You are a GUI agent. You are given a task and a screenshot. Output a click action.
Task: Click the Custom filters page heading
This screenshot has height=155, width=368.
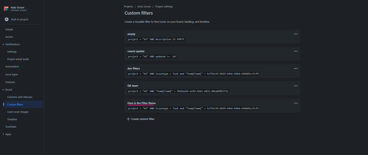click(139, 13)
